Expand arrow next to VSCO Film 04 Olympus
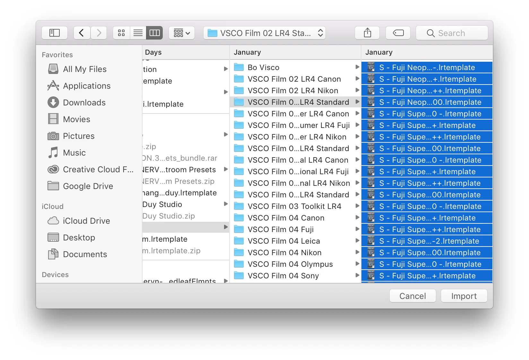Screen dimensions: 529x360 click(x=357, y=264)
